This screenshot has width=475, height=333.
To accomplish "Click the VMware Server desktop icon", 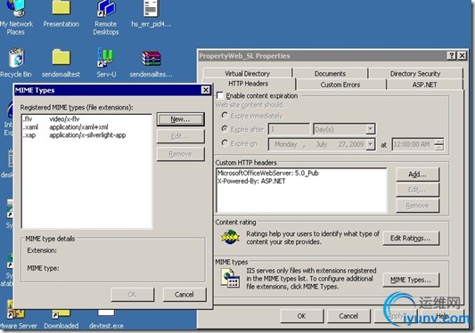I will click(16, 313).
